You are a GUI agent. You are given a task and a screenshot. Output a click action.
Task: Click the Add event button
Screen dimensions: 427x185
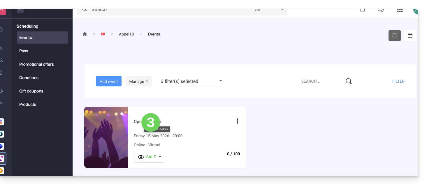tap(108, 81)
